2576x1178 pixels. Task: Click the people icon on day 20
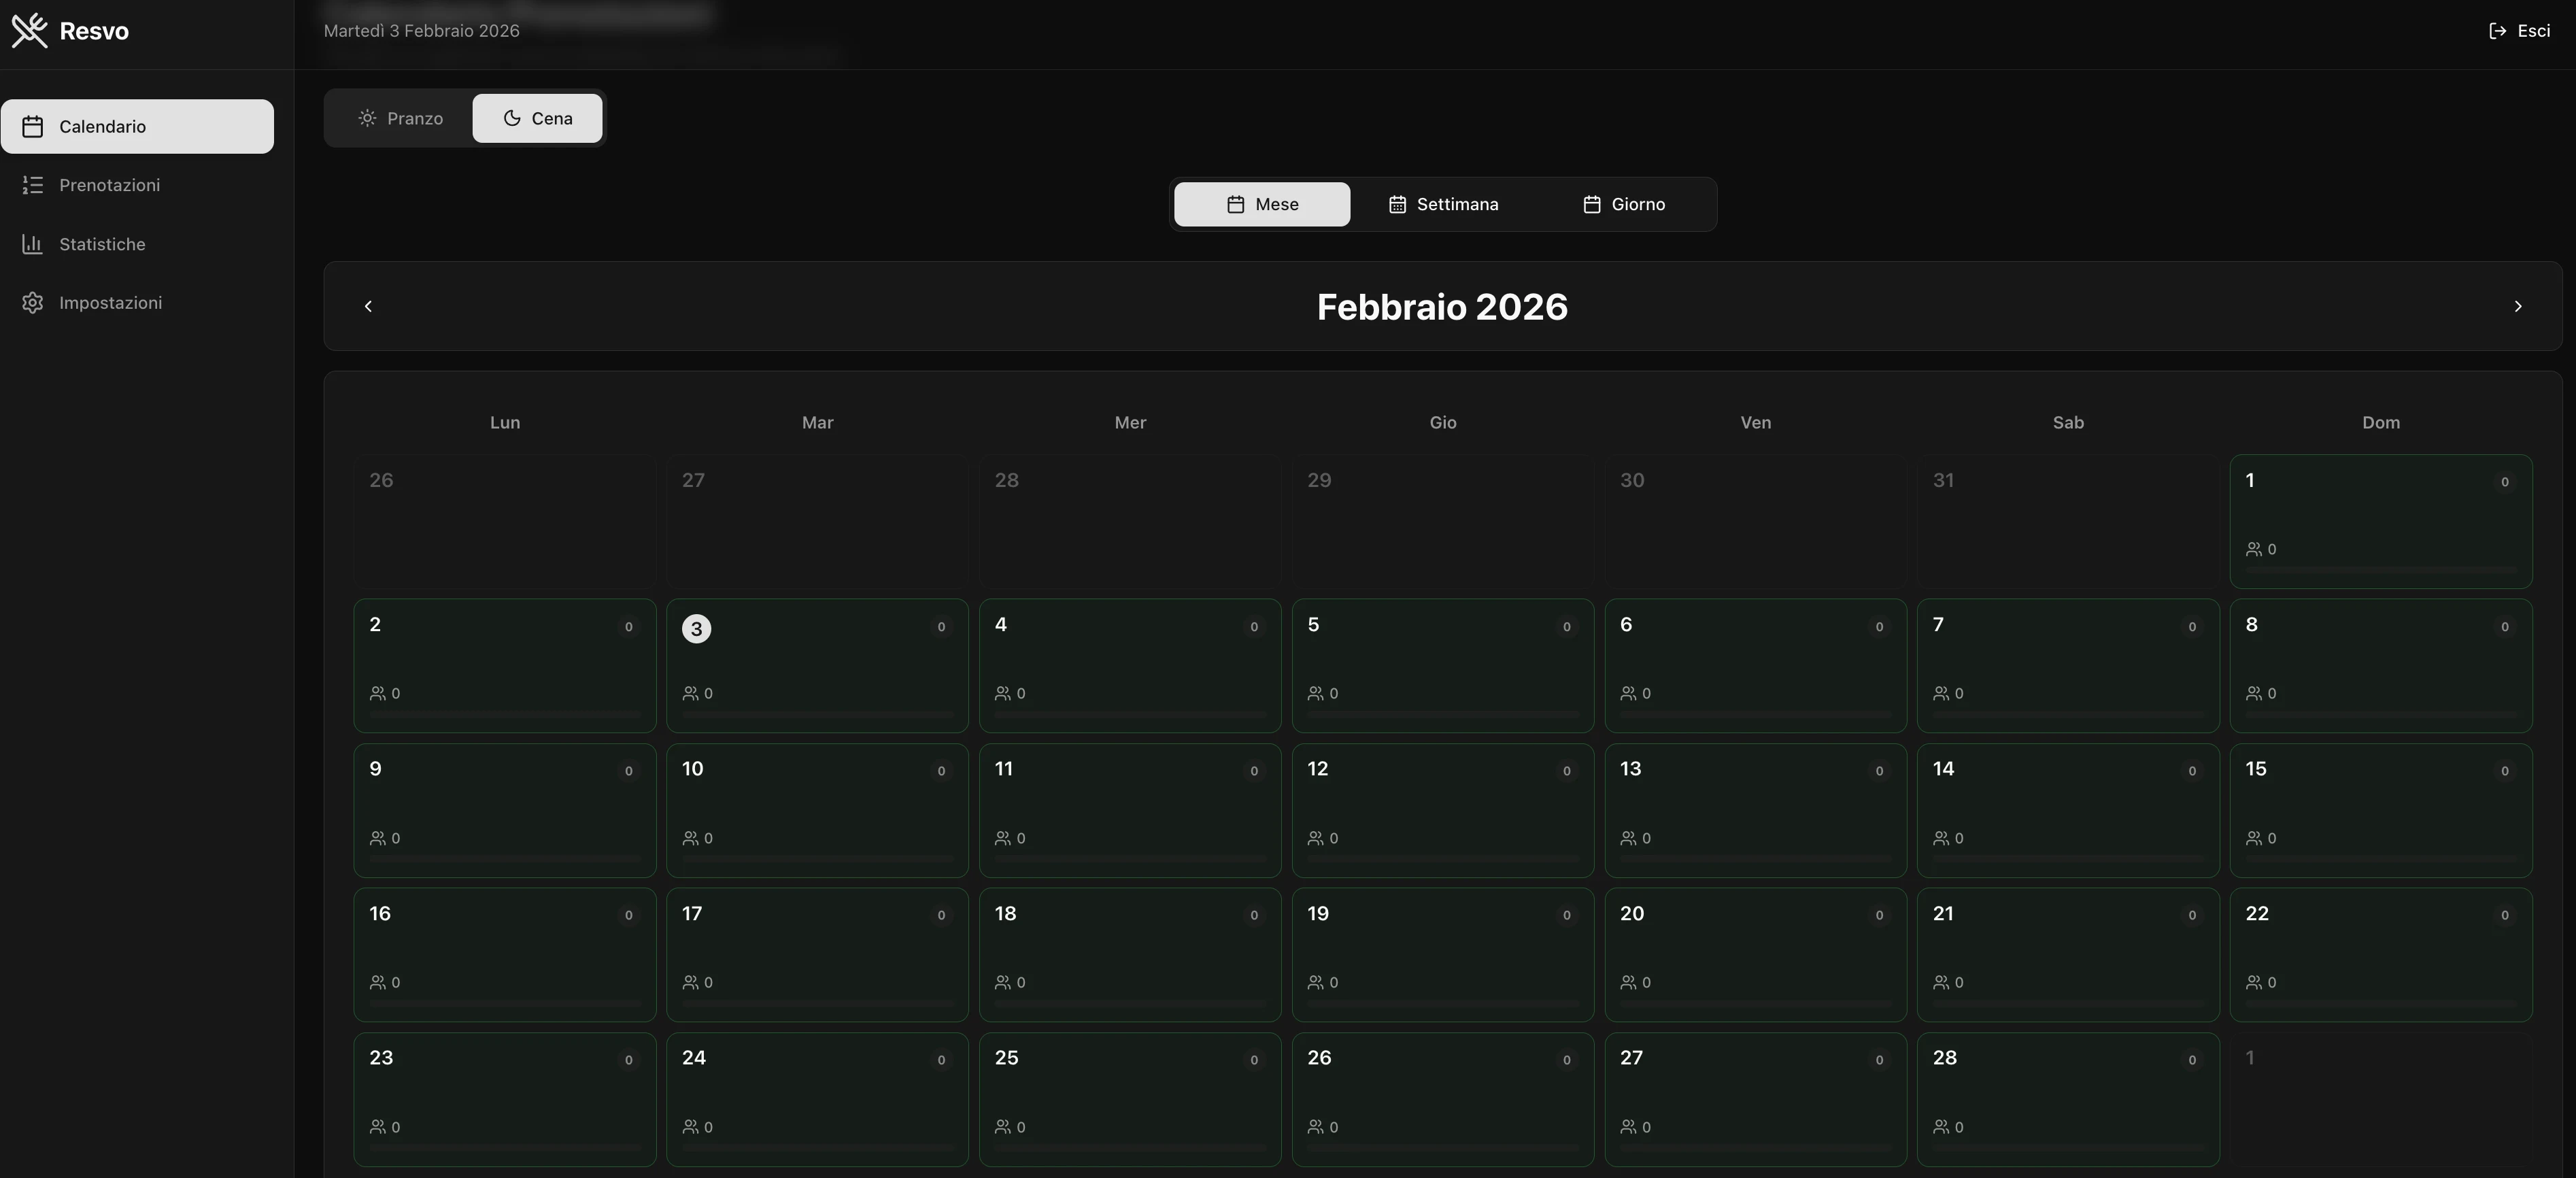[1628, 982]
